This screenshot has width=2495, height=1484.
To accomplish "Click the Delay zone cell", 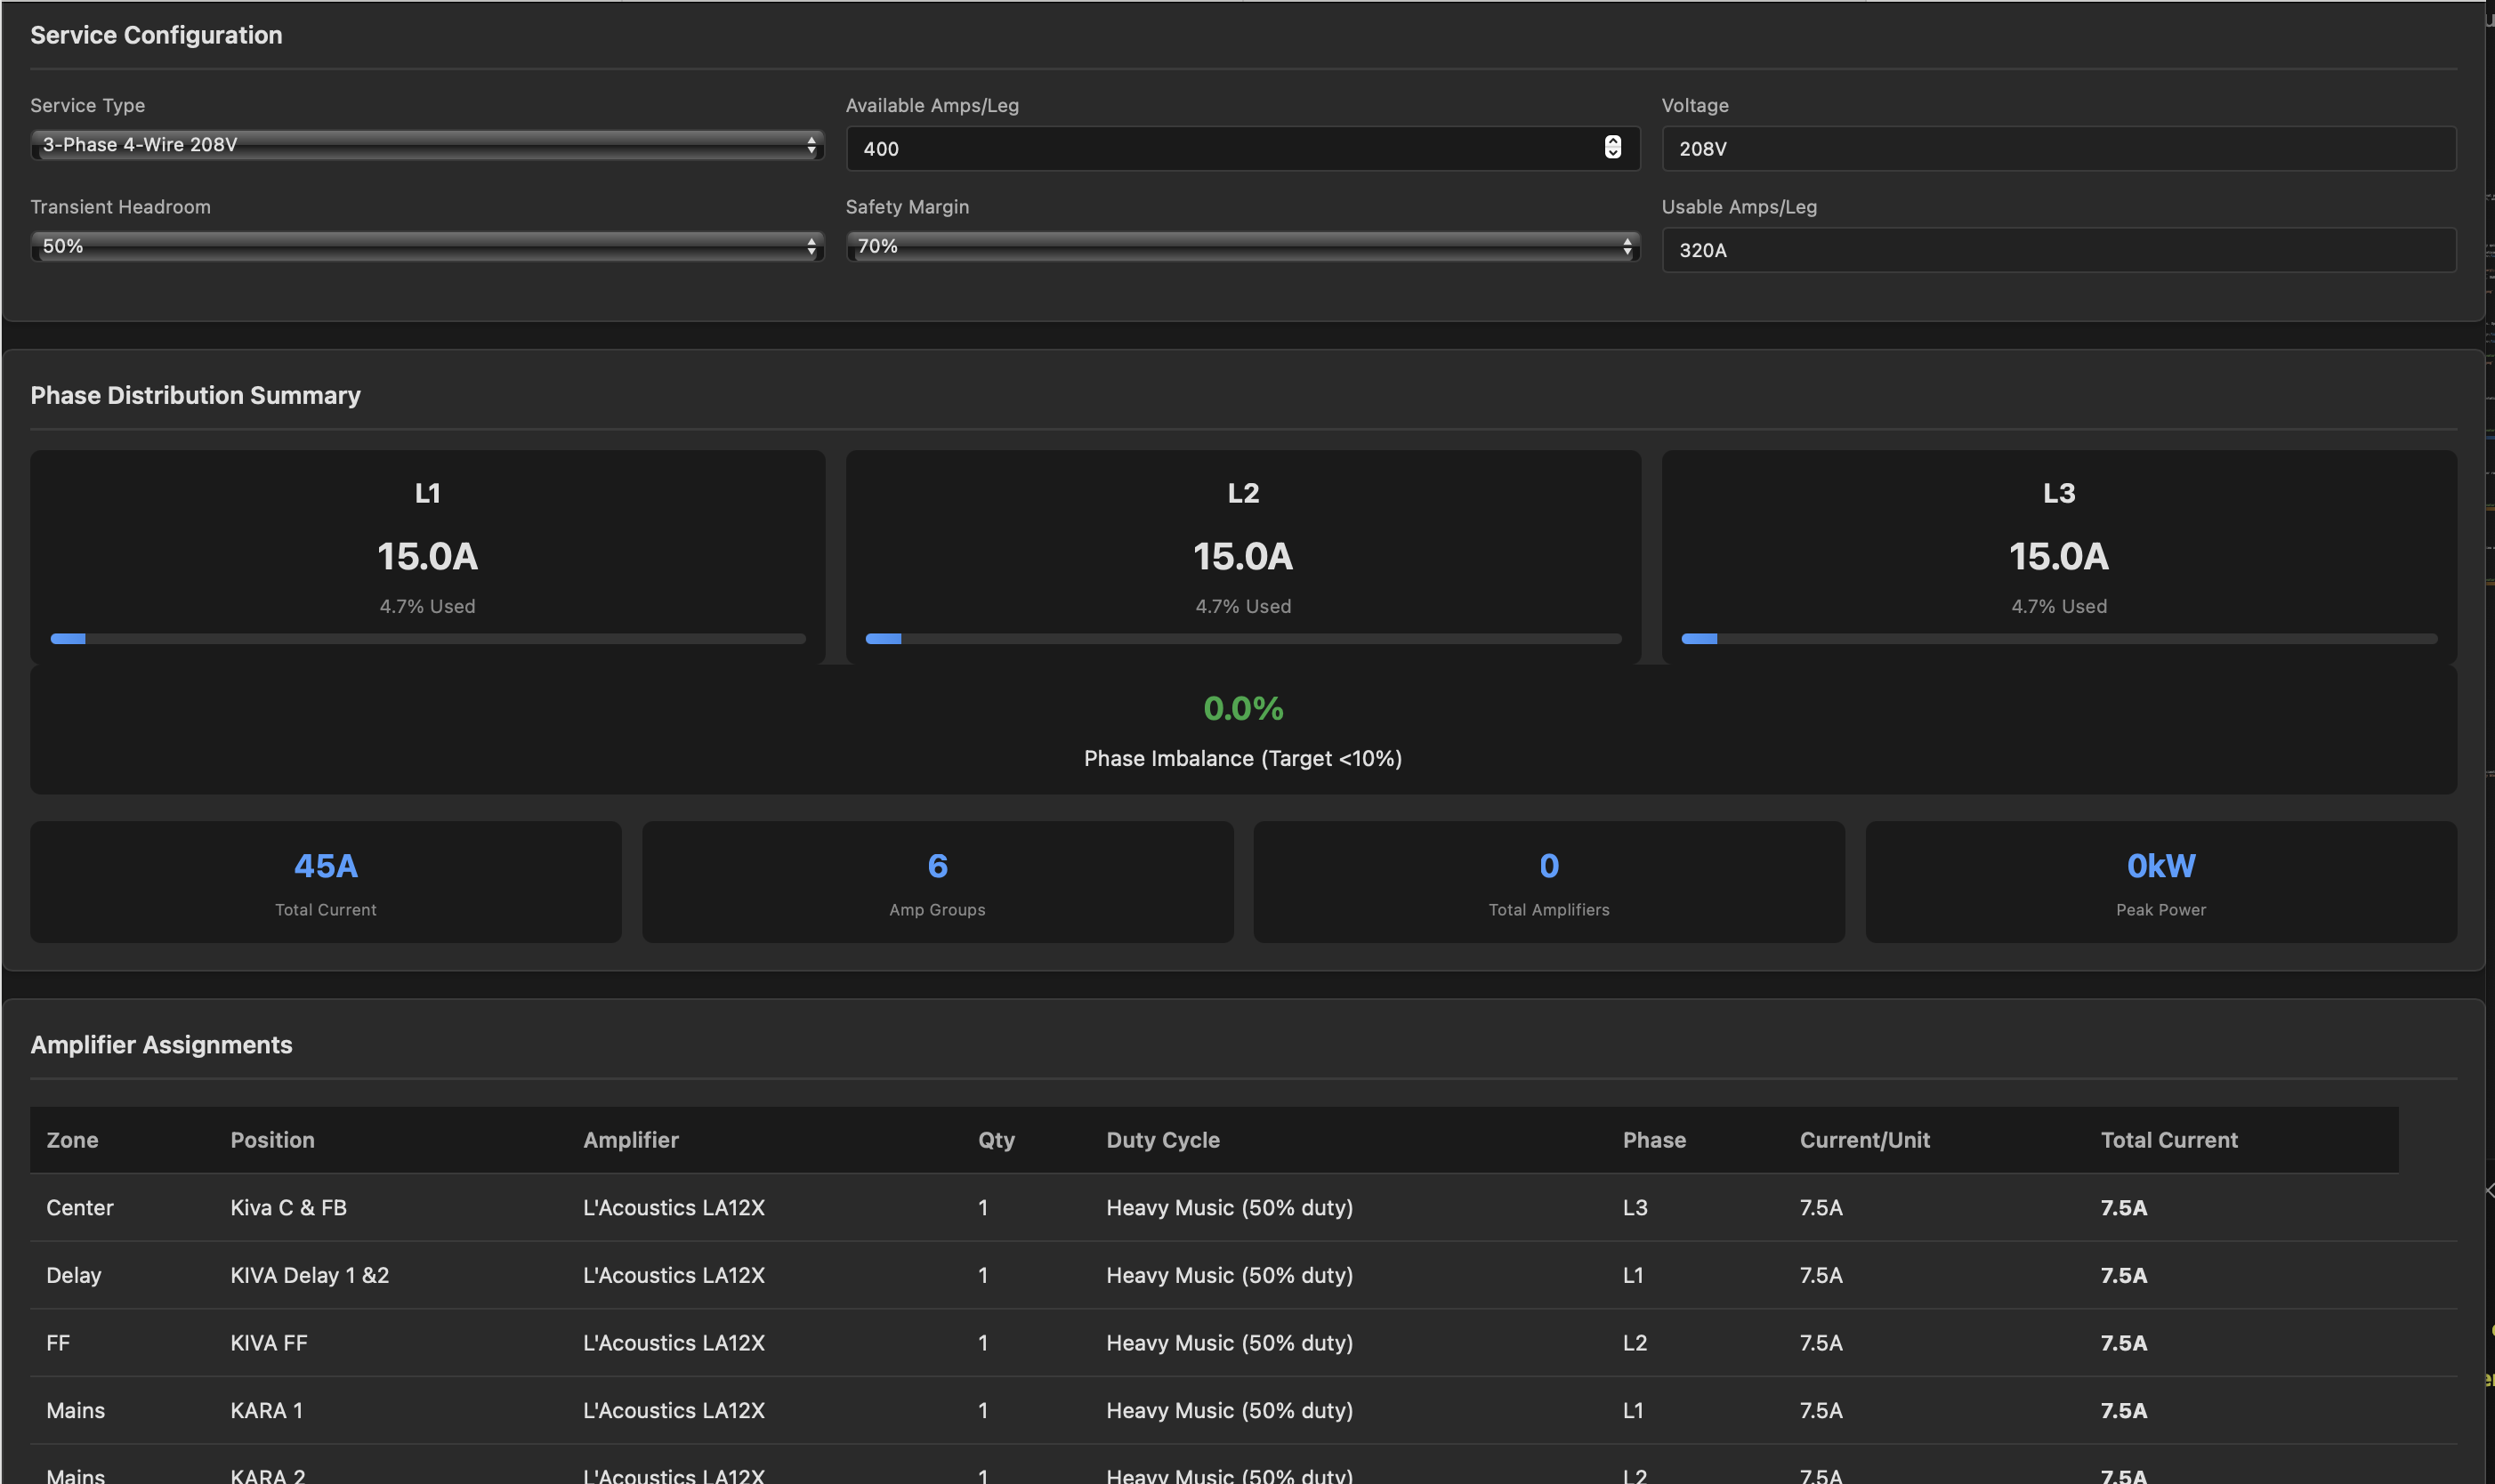I will pos(73,1275).
